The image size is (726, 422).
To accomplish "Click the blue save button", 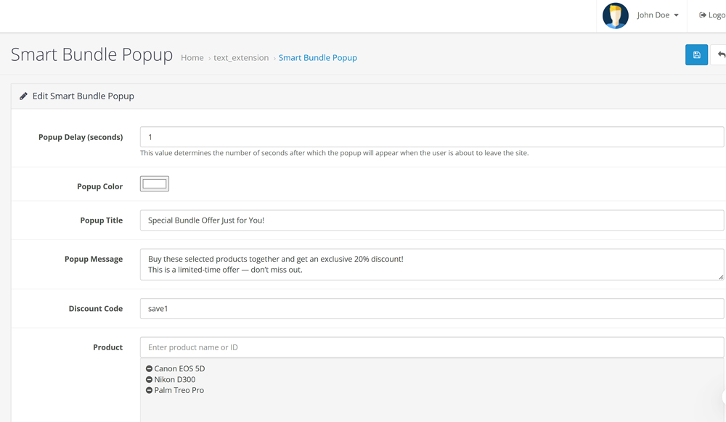I will pyautogui.click(x=696, y=55).
